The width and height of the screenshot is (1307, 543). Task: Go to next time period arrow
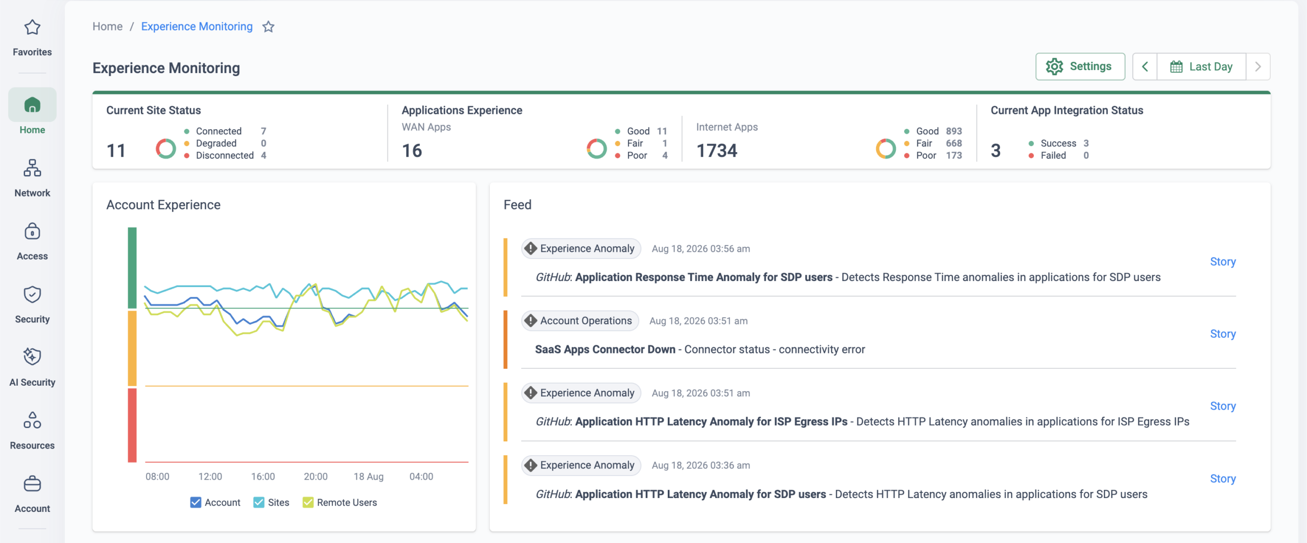1258,67
